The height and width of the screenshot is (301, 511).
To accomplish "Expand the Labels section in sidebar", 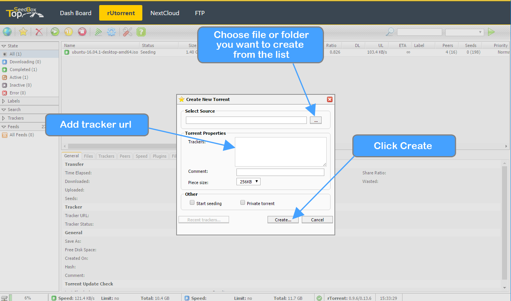I will click(14, 101).
